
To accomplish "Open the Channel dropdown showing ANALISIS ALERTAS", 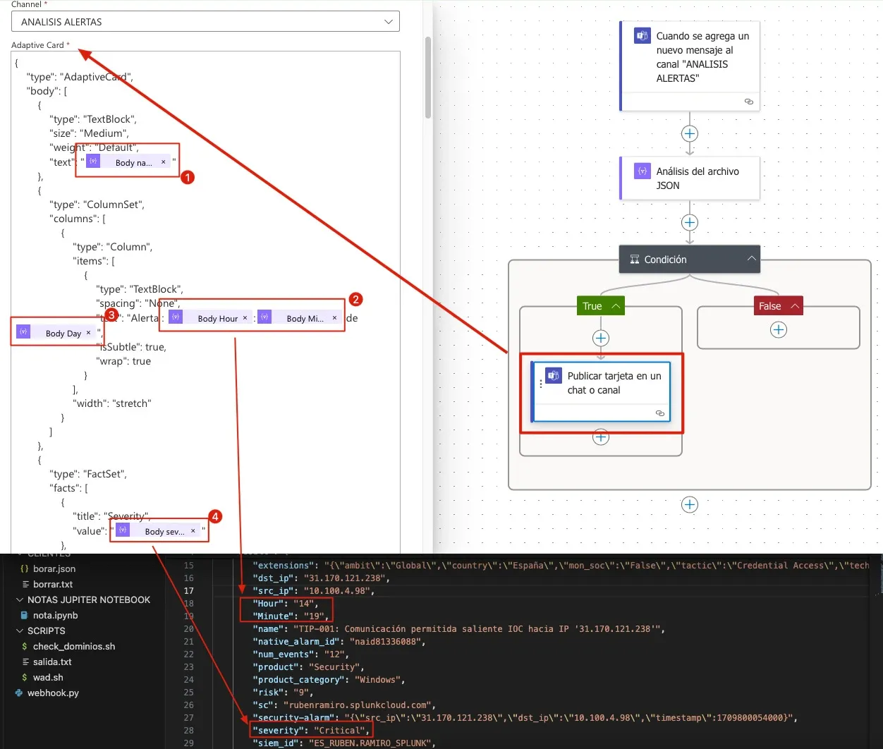I will pyautogui.click(x=205, y=22).
